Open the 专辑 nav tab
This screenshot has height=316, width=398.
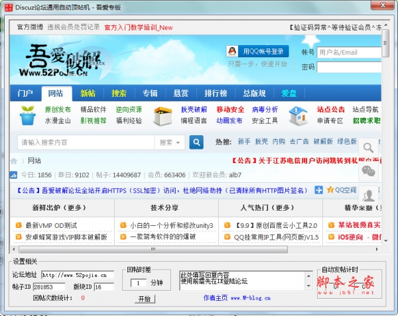[150, 93]
